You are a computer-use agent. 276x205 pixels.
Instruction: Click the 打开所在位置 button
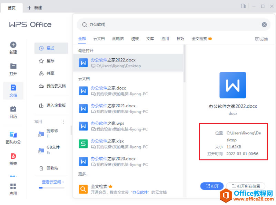(246, 186)
